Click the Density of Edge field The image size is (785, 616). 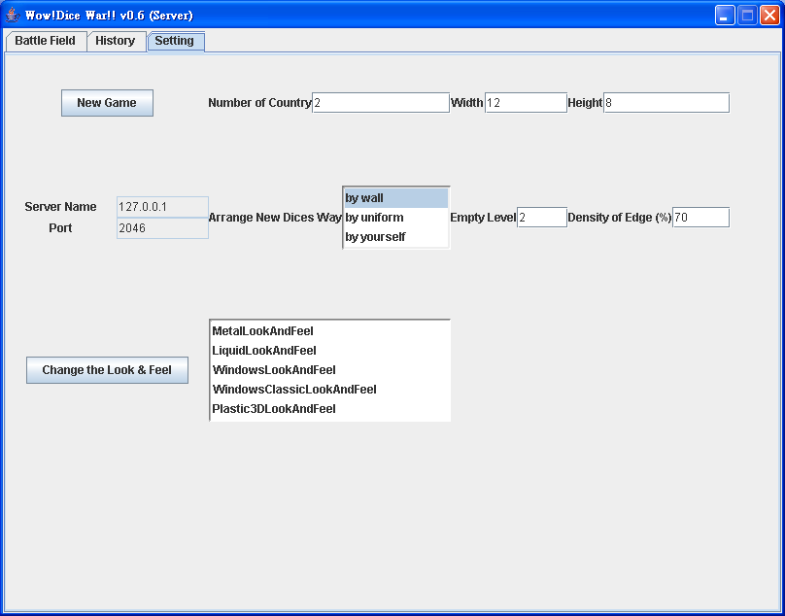point(700,218)
